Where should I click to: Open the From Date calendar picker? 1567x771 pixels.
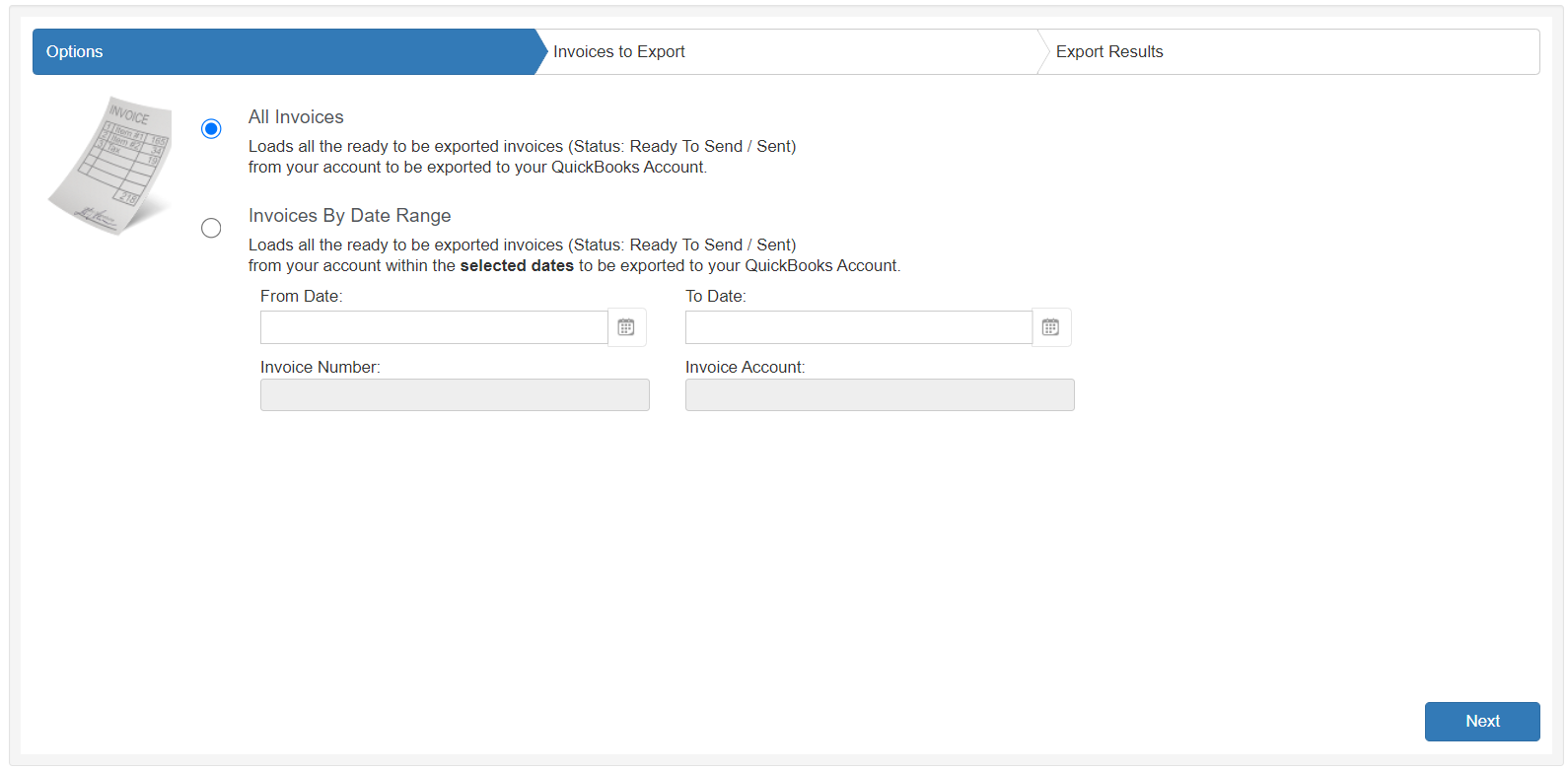click(x=626, y=327)
